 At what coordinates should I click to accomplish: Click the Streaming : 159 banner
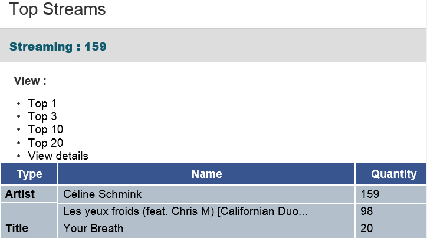click(x=58, y=47)
